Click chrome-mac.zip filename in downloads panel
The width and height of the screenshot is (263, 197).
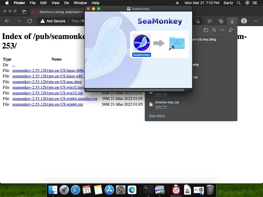[x=167, y=102]
